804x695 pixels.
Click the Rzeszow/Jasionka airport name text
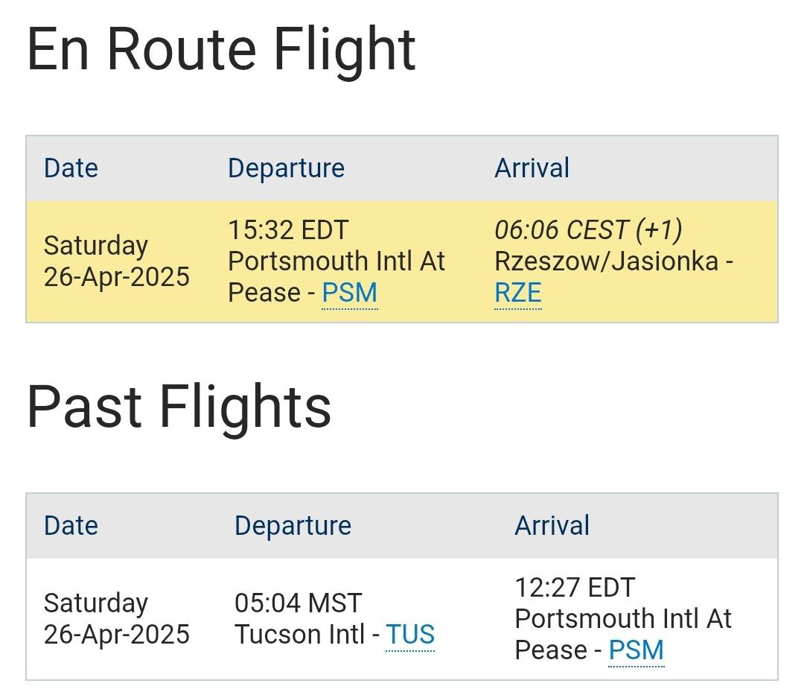(x=607, y=261)
